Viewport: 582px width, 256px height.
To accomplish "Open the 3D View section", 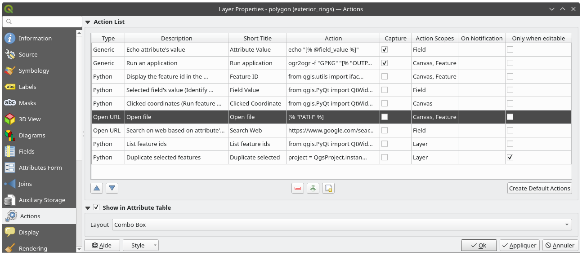I will tap(30, 119).
